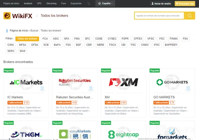Viewport: 199px width, 140px height.
Task: Click the search magnifier button
Action: (x=190, y=16)
